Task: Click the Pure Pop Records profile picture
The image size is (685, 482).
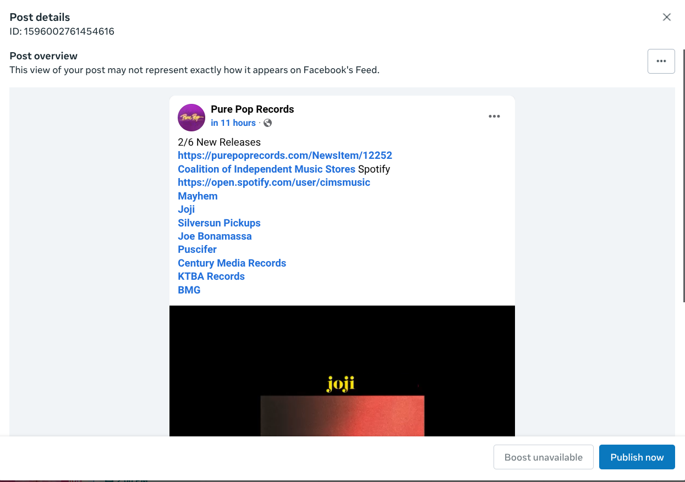Action: click(191, 117)
